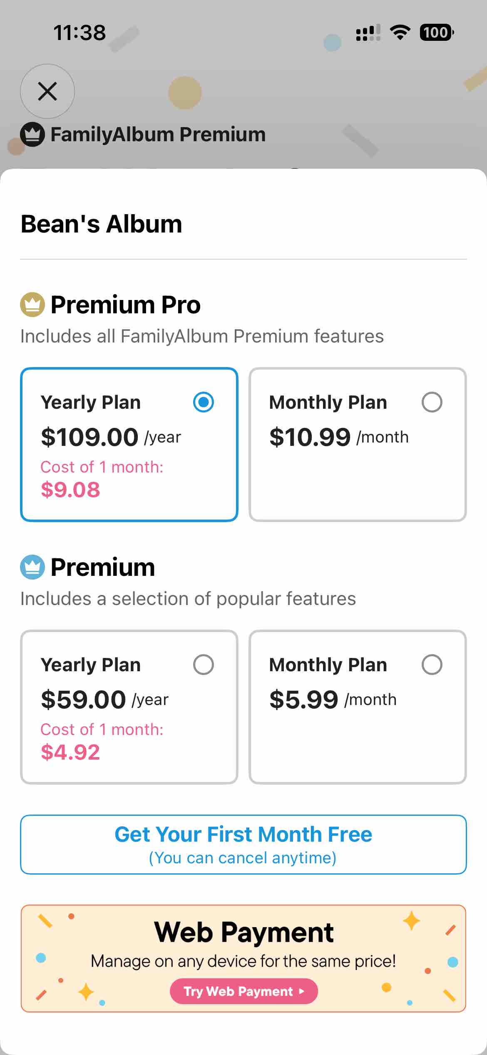Tap the arrow on Try Web Payment
This screenshot has width=487, height=1055.
[x=302, y=991]
